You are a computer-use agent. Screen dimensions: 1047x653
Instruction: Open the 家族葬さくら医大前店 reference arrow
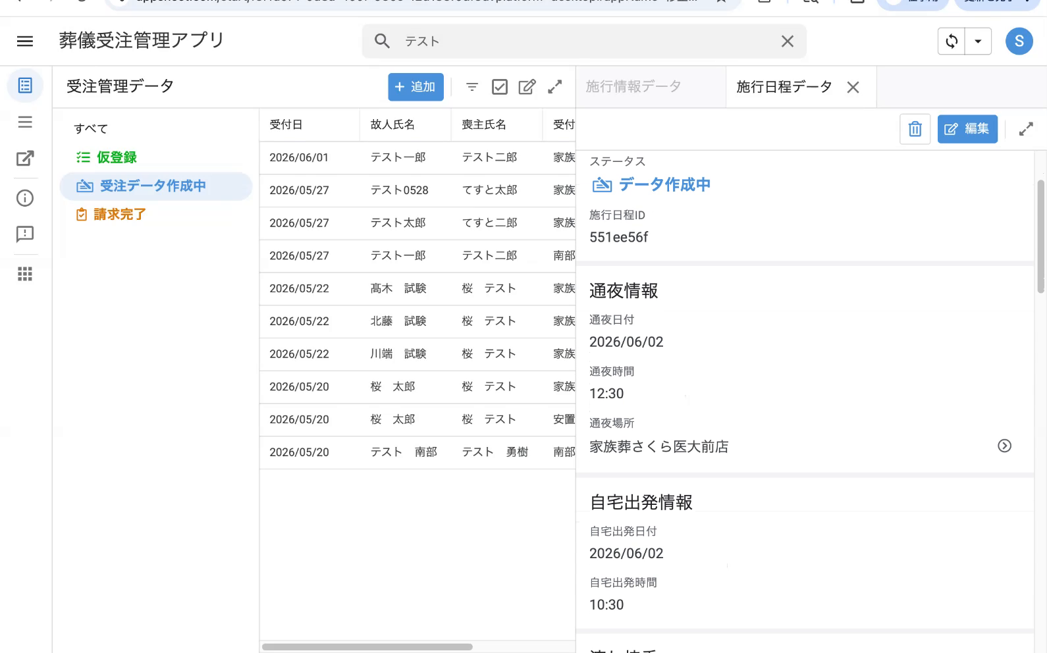tap(1004, 446)
